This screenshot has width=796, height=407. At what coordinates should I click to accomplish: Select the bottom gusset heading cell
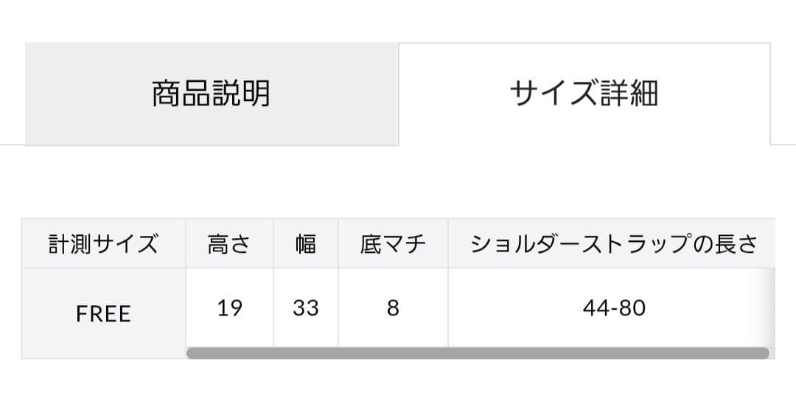393,243
